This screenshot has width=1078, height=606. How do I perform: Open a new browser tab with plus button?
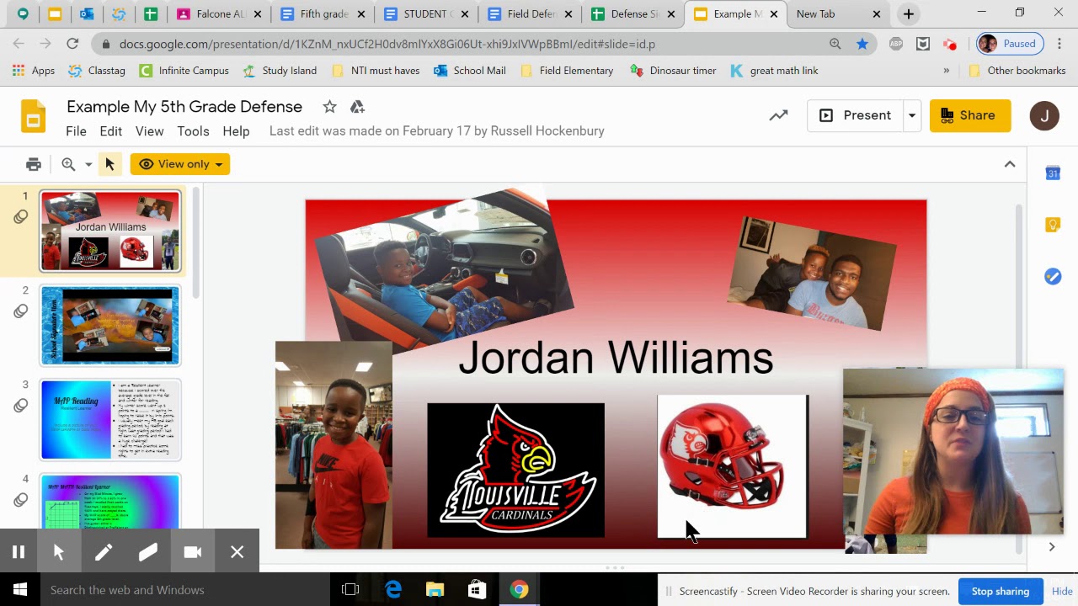[x=908, y=14]
